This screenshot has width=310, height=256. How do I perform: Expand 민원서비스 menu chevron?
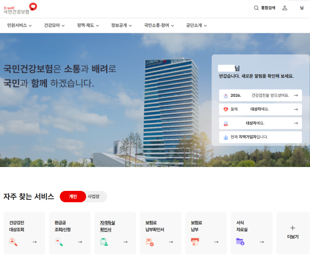click(x=30, y=26)
